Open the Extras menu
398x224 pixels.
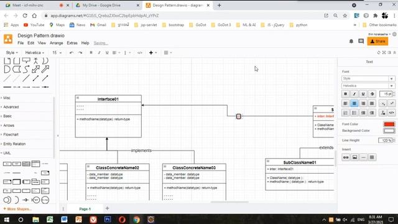[72, 43]
